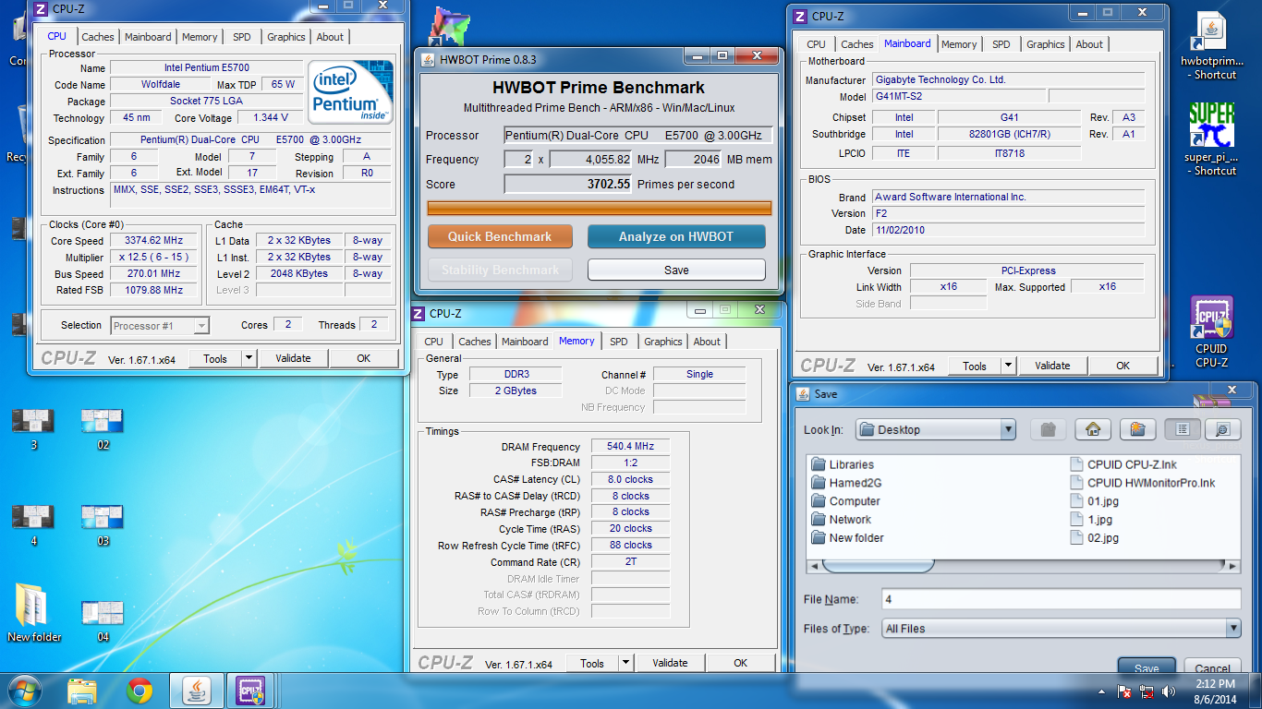Click Validate in the Mainboard CPU-Z window
This screenshot has height=709, width=1262.
pos(1052,366)
